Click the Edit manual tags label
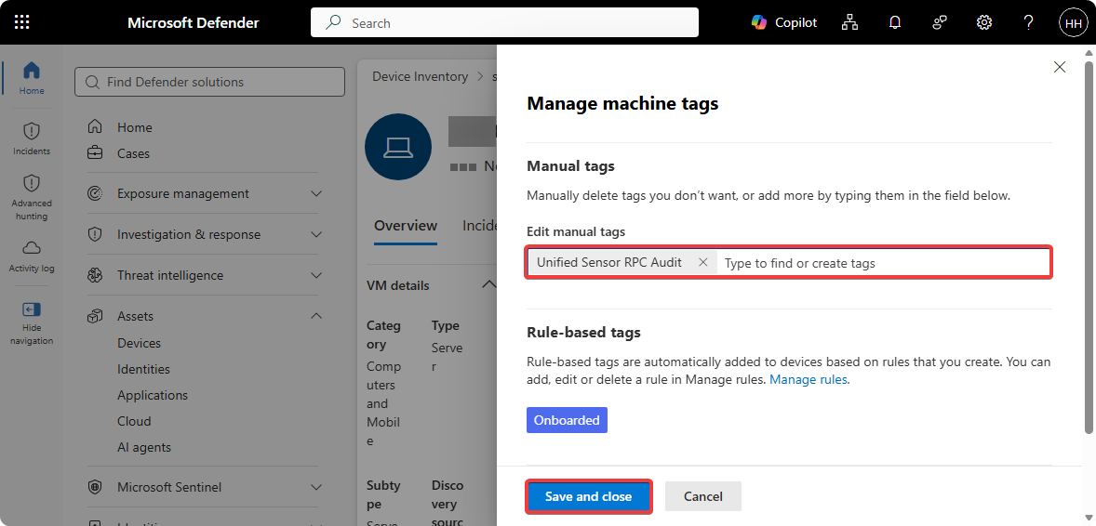Screen dimensions: 1096x526 576,231
